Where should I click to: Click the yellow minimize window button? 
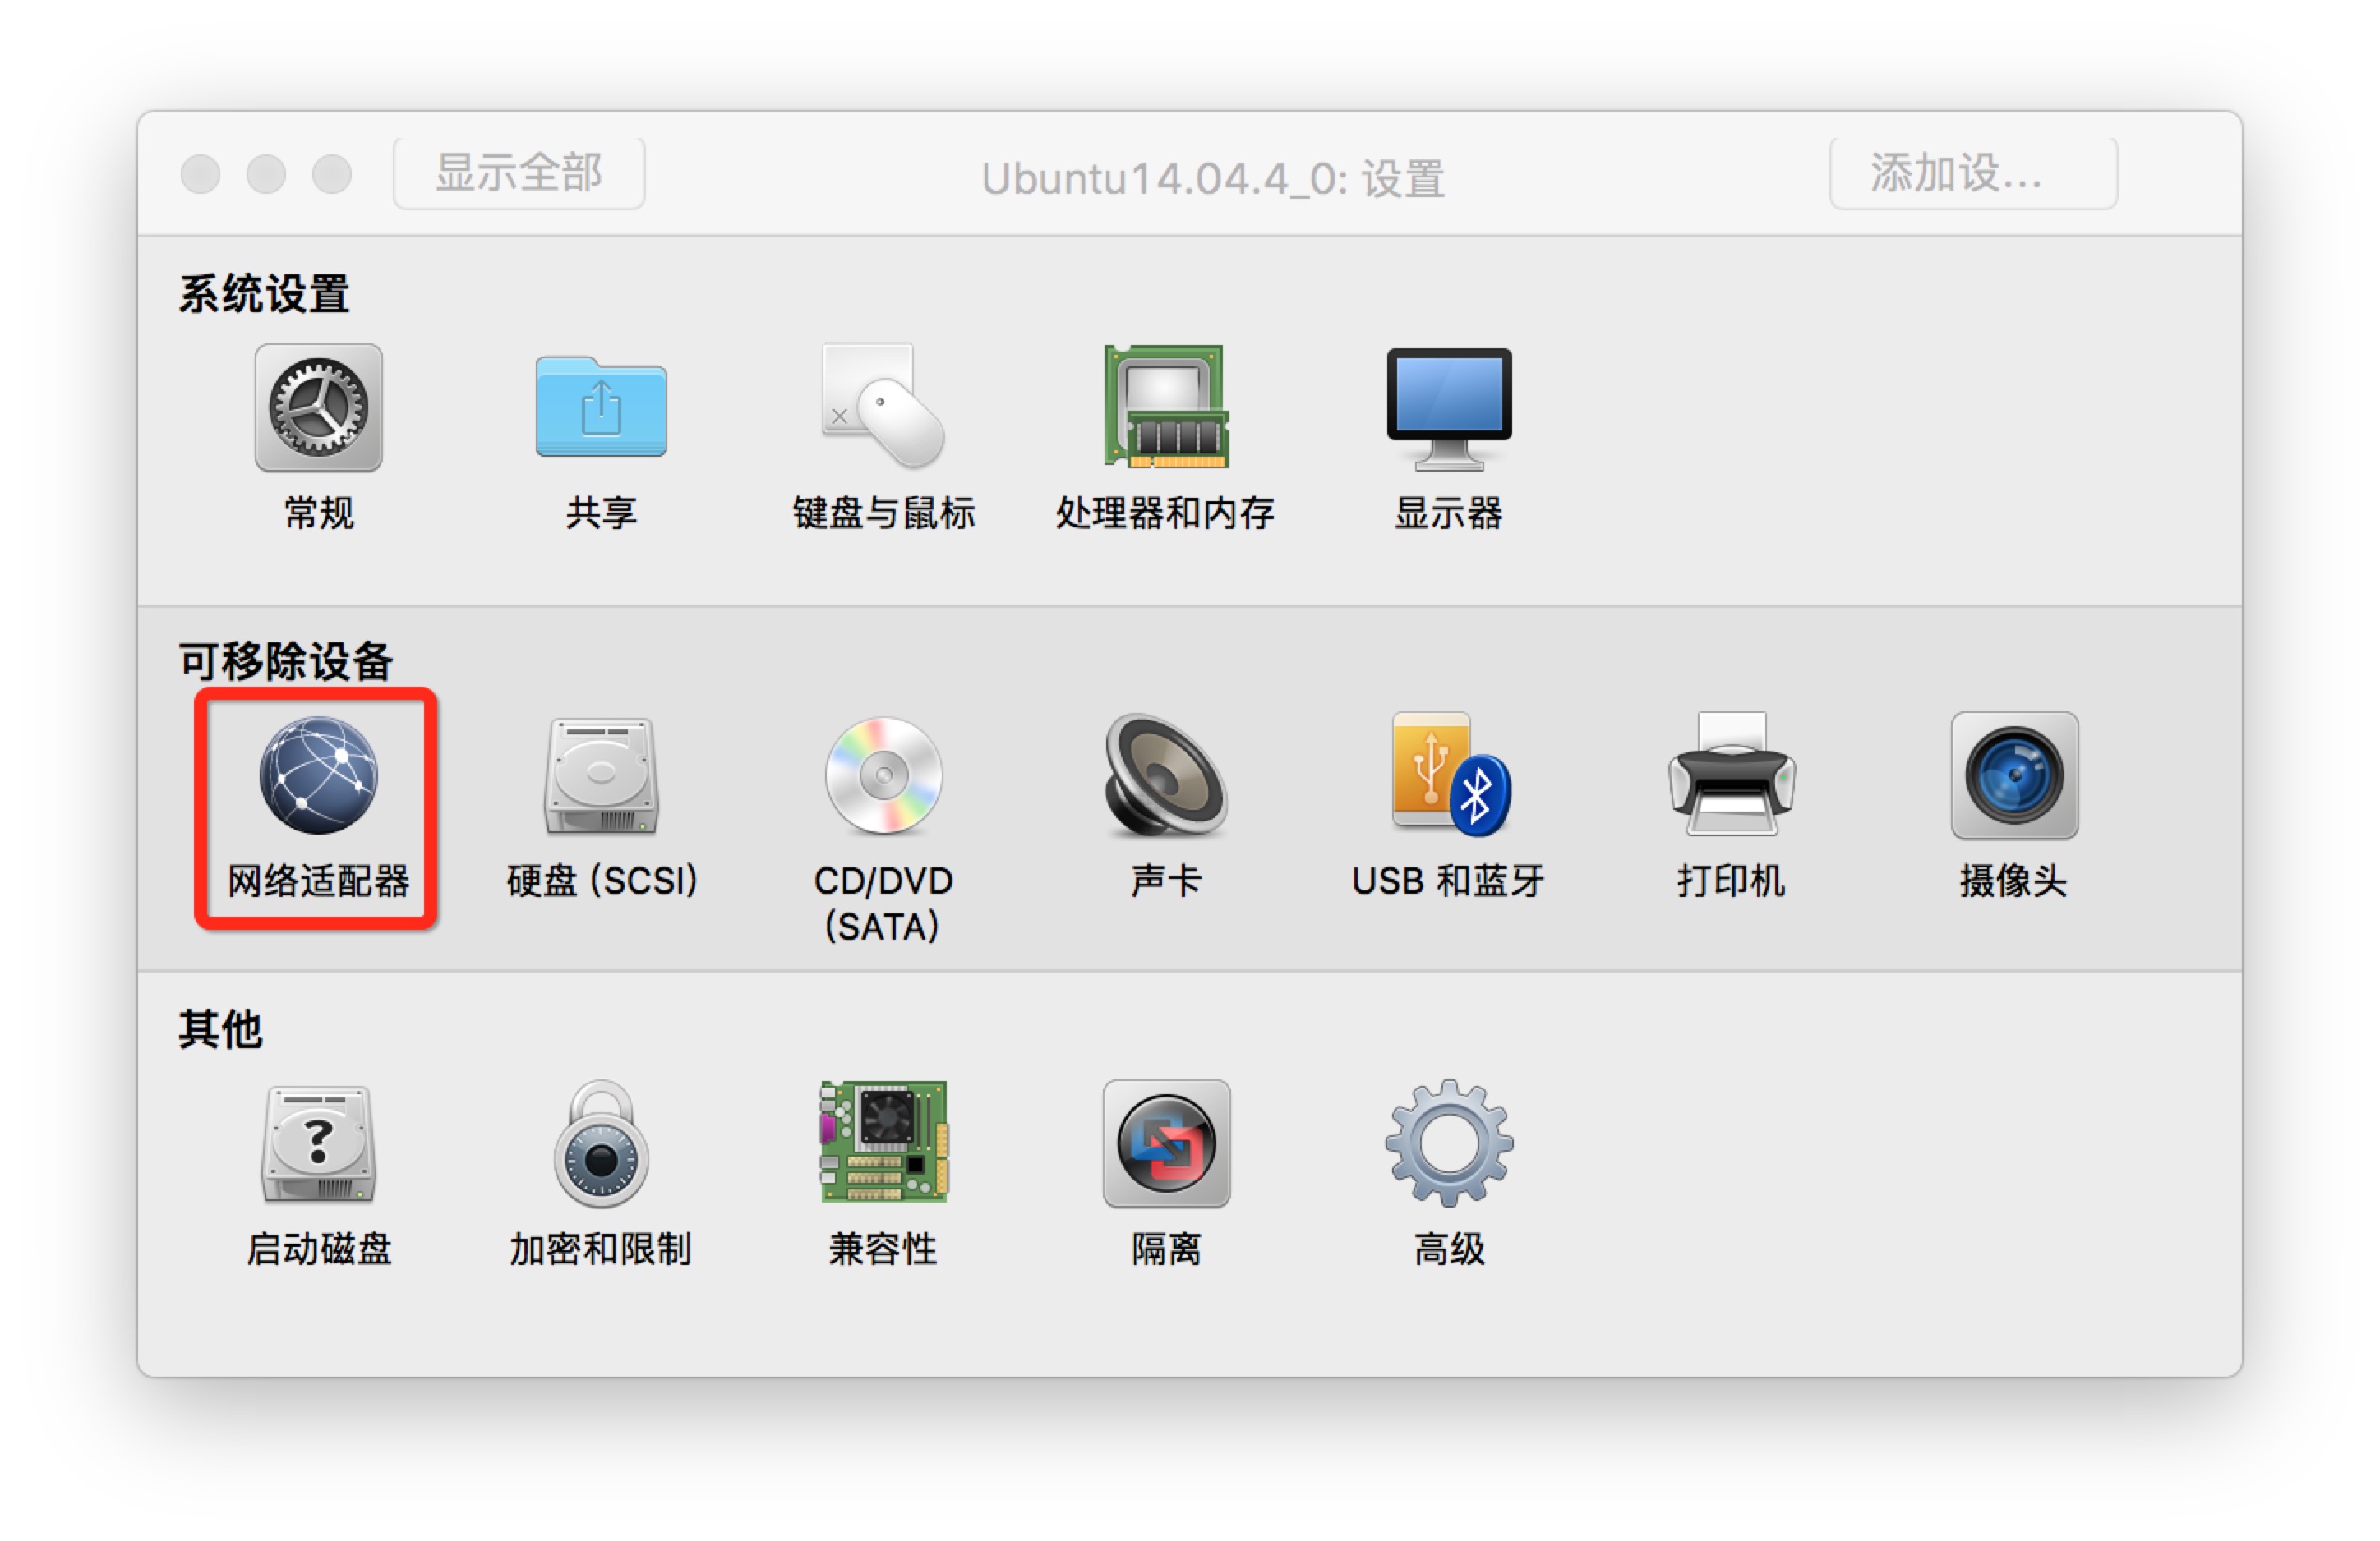[x=266, y=174]
